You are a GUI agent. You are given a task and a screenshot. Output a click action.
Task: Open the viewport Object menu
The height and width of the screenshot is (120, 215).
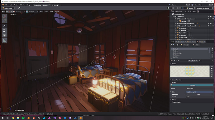57,12
